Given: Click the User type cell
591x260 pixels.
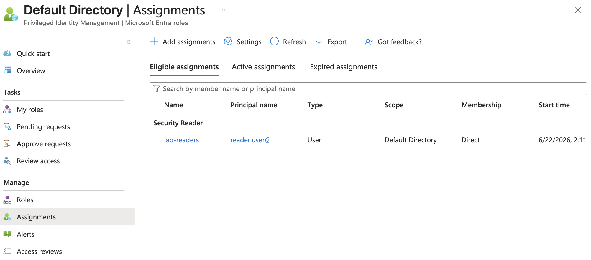Looking at the screenshot, I should point(314,140).
